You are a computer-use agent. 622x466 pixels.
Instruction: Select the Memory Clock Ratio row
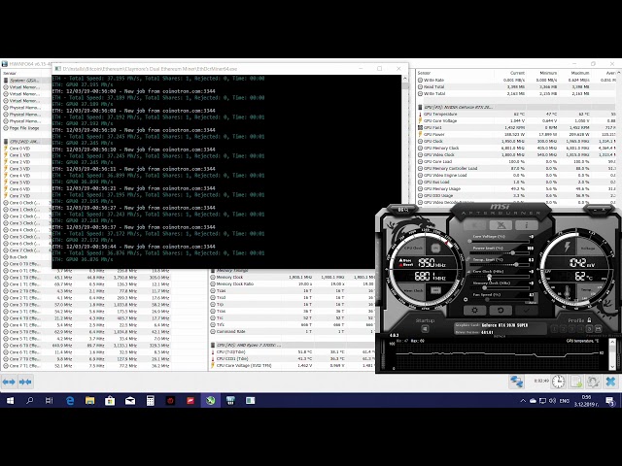(x=292, y=284)
